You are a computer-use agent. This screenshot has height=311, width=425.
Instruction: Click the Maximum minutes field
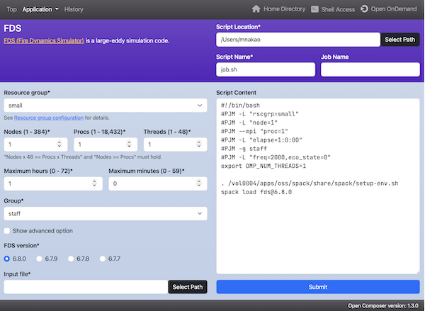coord(158,183)
